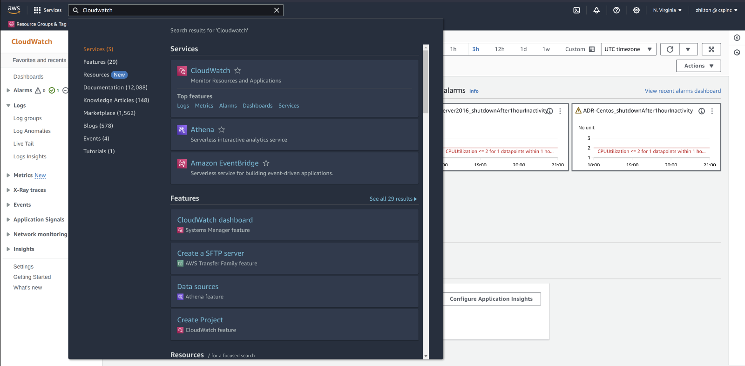Click the CloudWatch service result icon

pos(182,71)
